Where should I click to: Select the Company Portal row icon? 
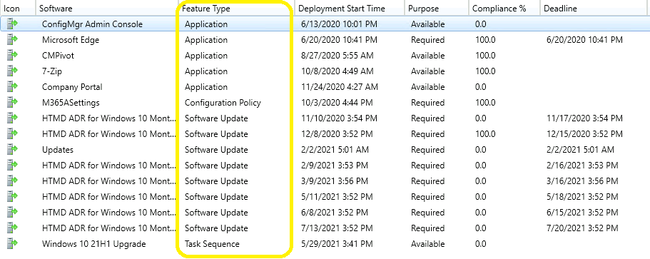(12, 87)
